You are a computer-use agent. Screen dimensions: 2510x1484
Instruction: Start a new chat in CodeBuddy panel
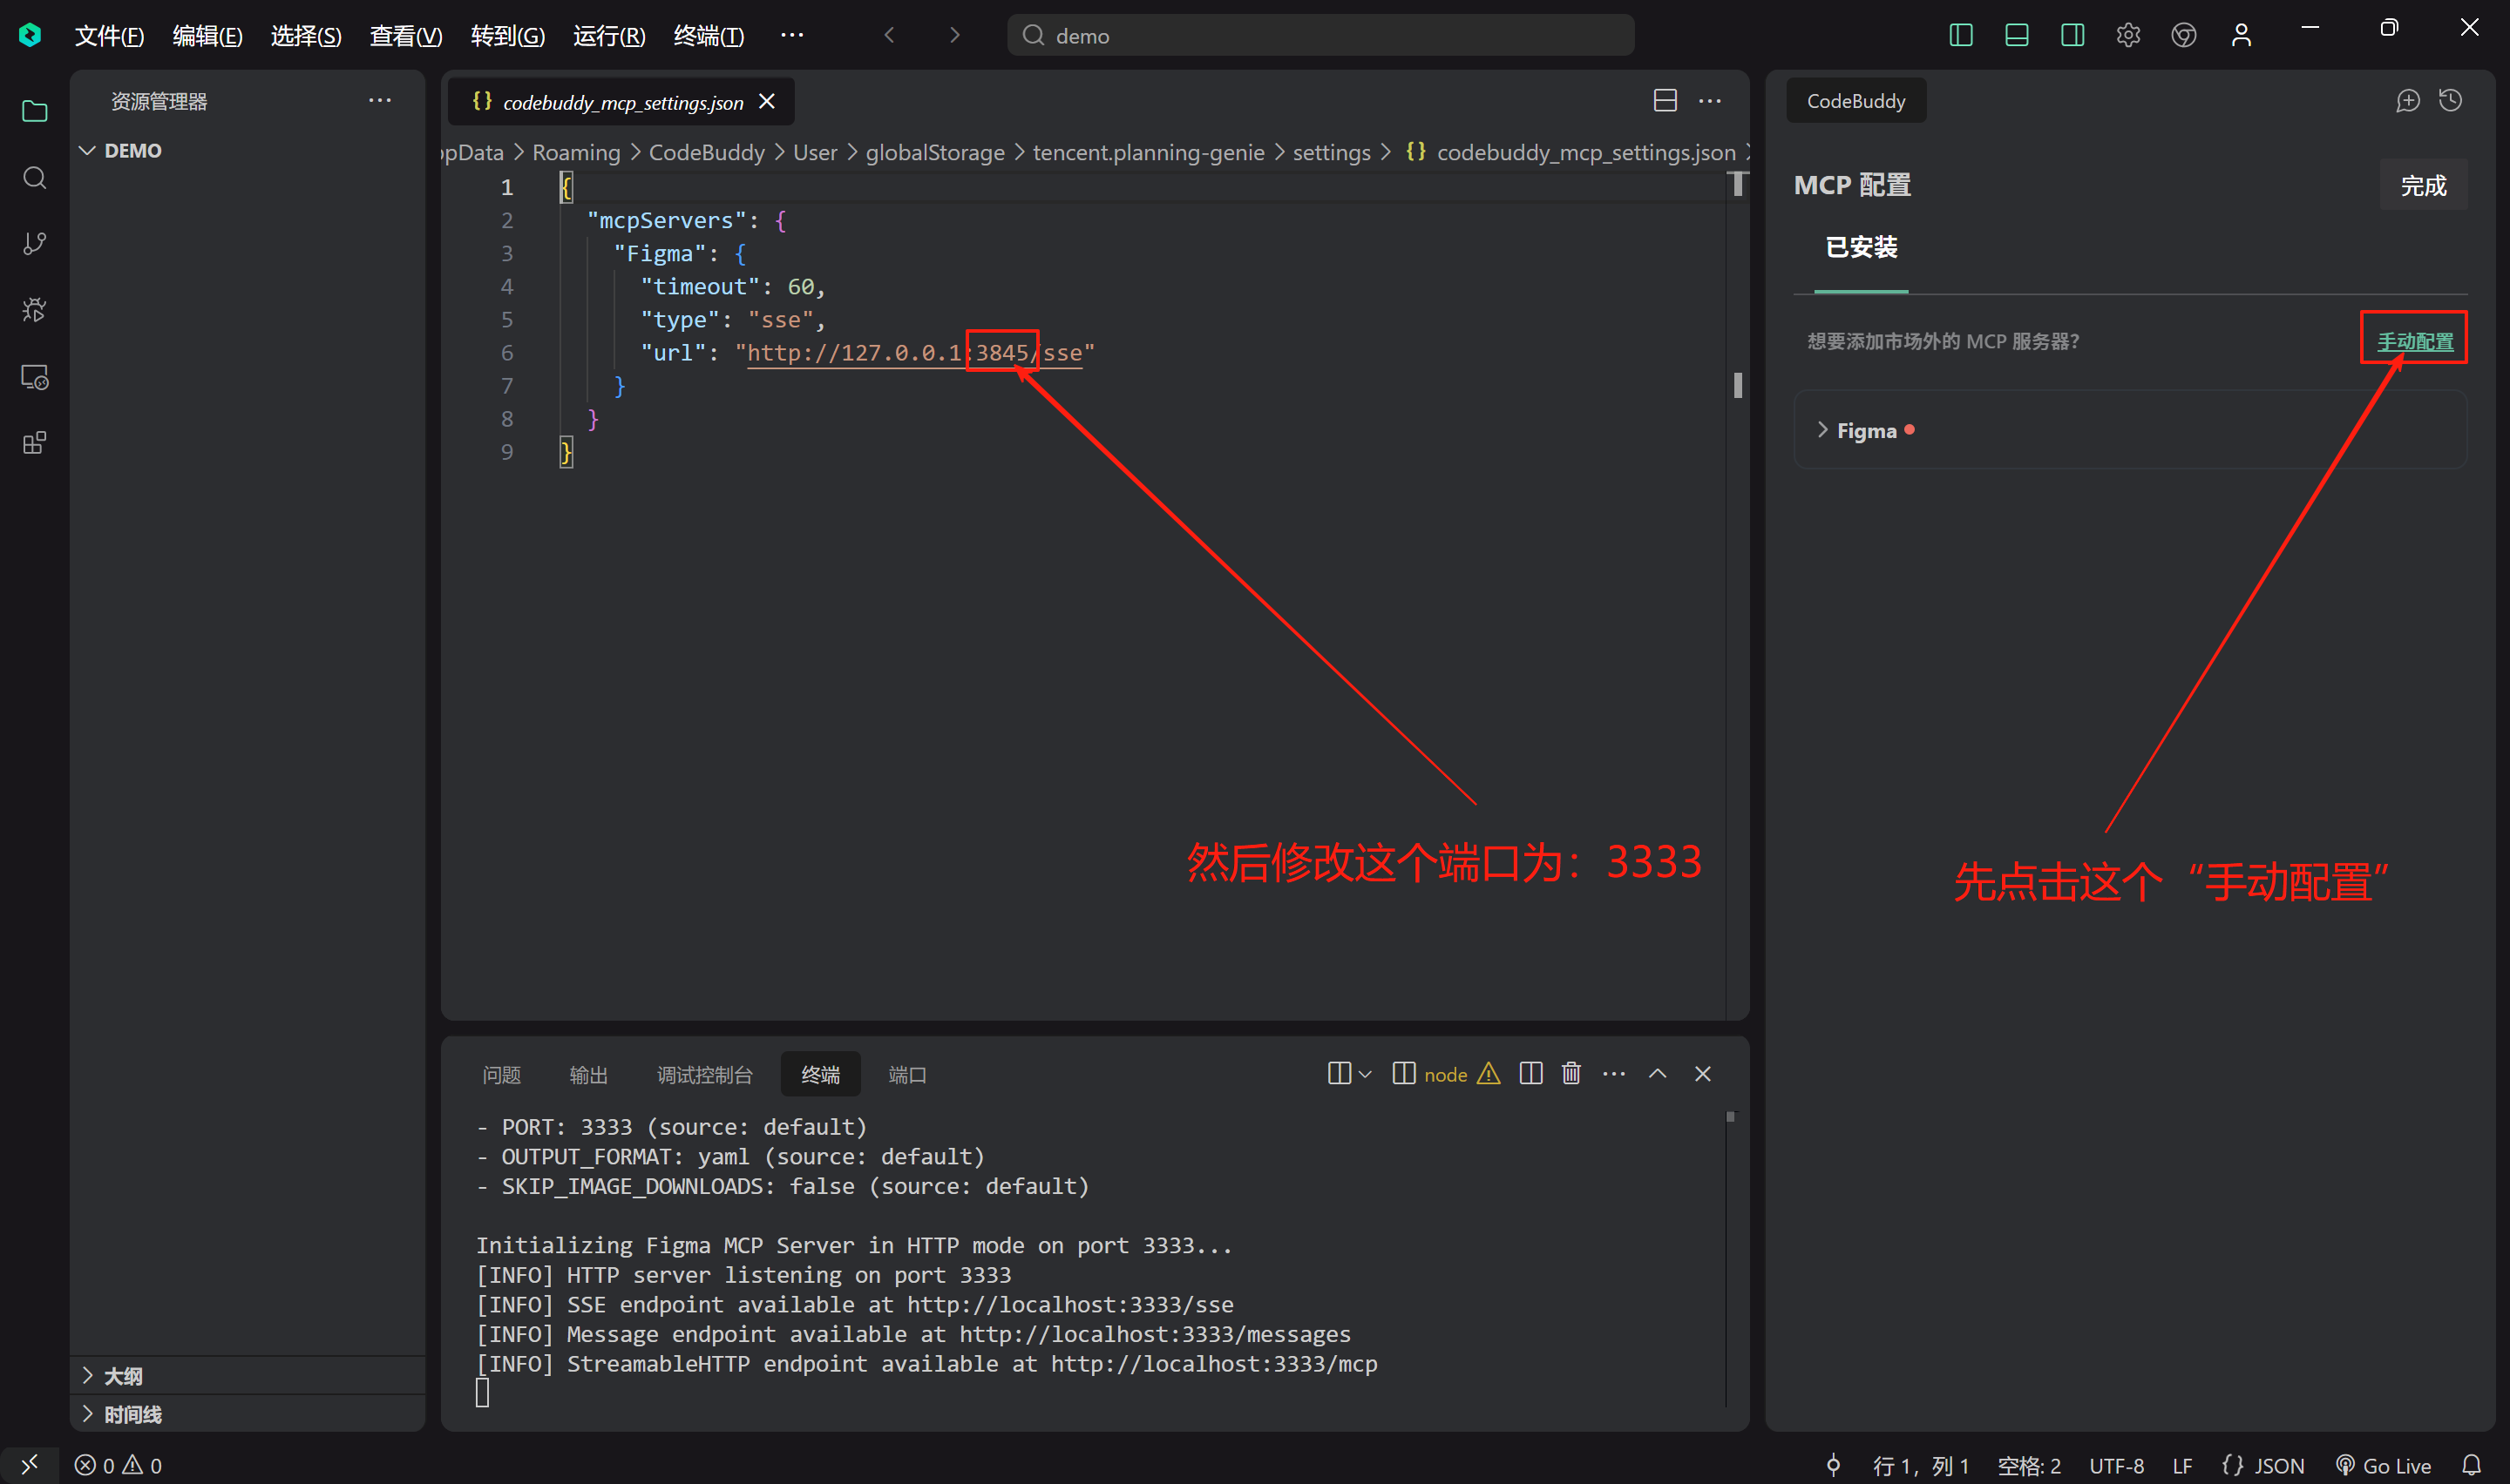(2408, 101)
